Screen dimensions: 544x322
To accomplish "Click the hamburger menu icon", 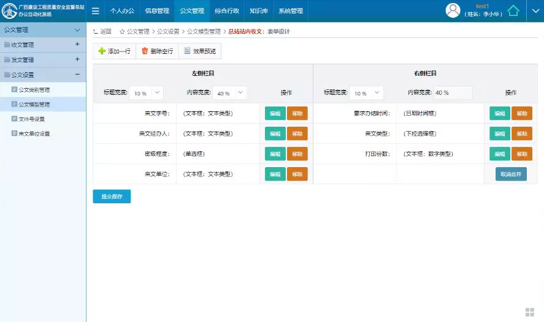I will pos(95,10).
